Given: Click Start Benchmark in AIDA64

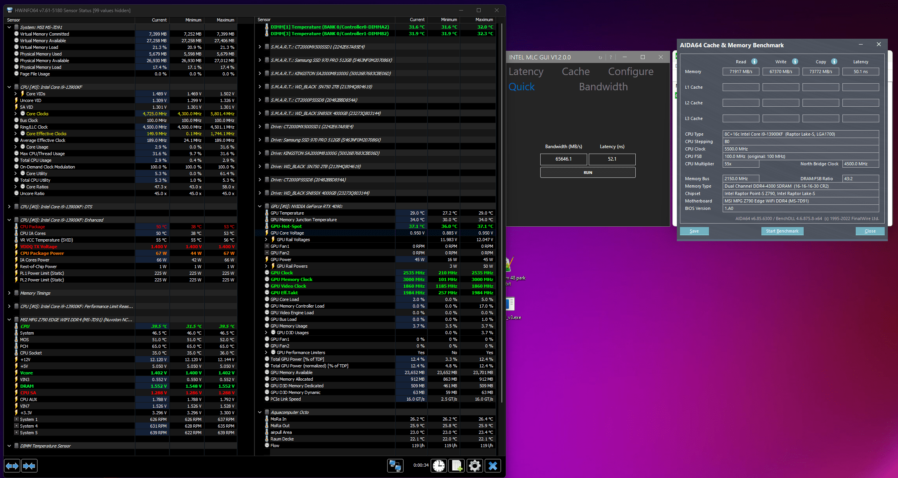Looking at the screenshot, I should click(x=782, y=231).
